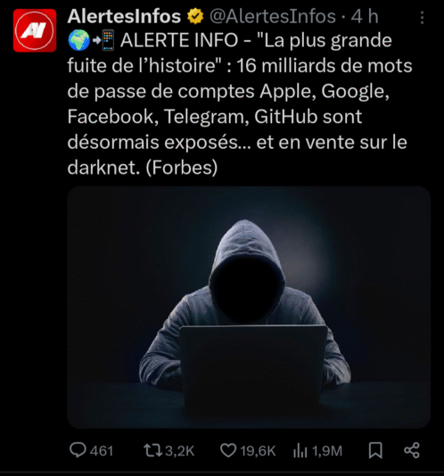Click the gold verified badge

[195, 16]
